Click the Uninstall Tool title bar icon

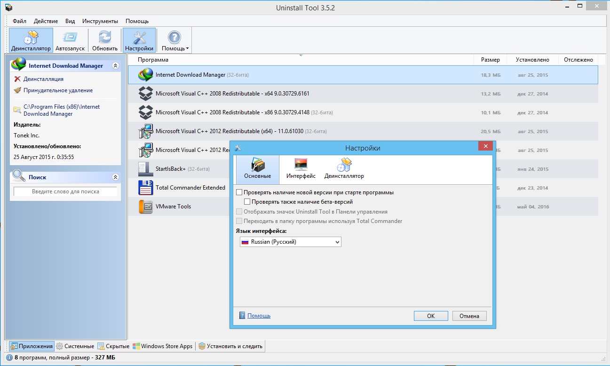tap(8, 8)
